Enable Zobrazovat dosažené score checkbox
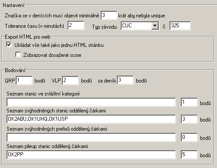 18,55
